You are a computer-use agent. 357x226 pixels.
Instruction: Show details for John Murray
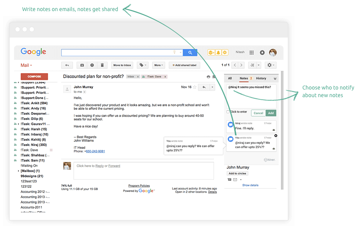(250, 185)
